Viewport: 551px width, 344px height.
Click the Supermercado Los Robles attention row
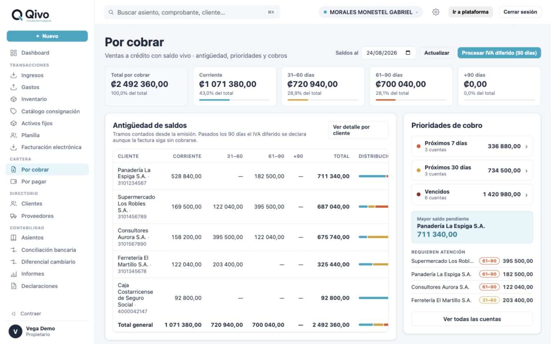(x=472, y=261)
